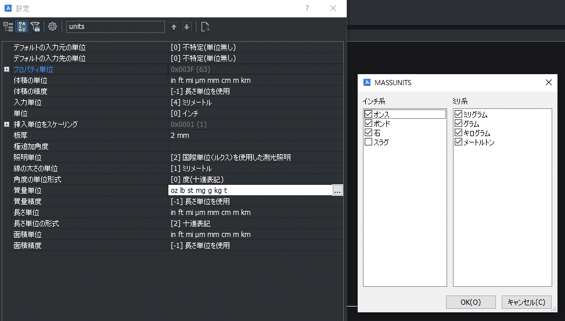Uncheck the オンス checkbox
The width and height of the screenshot is (565, 321).
tap(368, 114)
